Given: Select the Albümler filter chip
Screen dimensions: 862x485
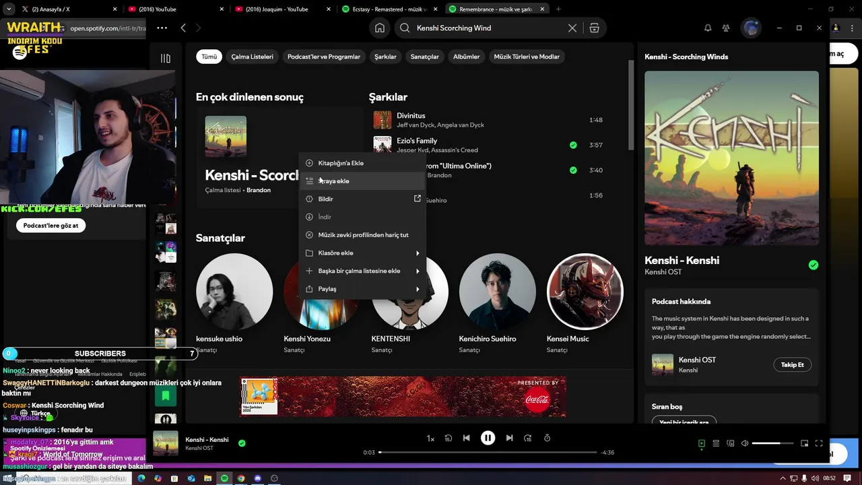Looking at the screenshot, I should (x=466, y=57).
